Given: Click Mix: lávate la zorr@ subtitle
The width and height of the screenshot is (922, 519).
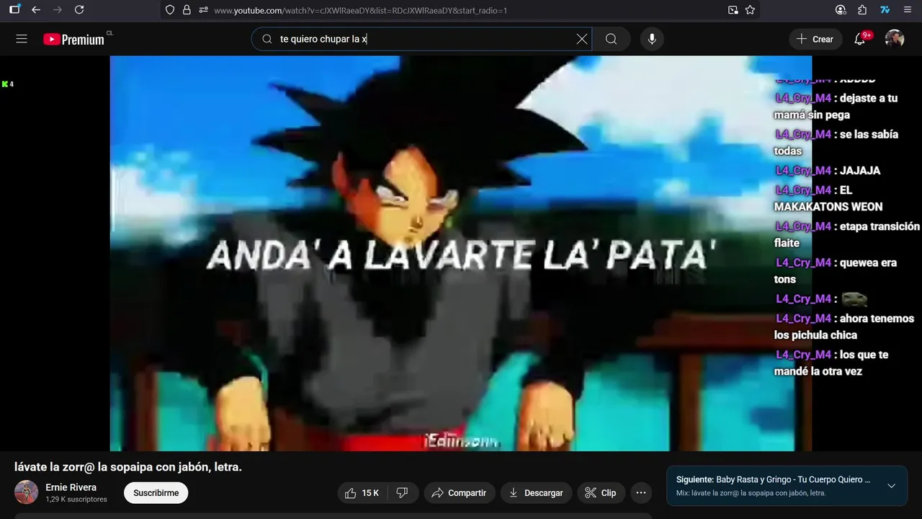Looking at the screenshot, I should [751, 493].
